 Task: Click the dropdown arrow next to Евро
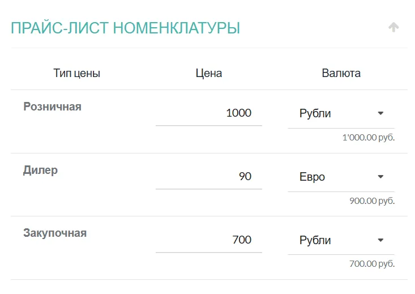pyautogui.click(x=380, y=177)
